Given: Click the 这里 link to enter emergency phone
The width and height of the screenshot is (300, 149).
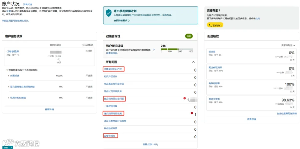Looking at the screenshot, I should [9, 11].
